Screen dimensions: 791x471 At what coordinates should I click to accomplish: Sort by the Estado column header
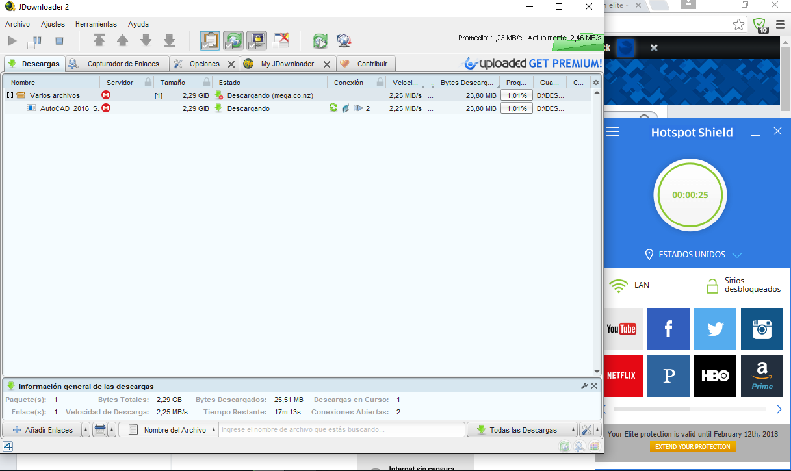coord(270,83)
